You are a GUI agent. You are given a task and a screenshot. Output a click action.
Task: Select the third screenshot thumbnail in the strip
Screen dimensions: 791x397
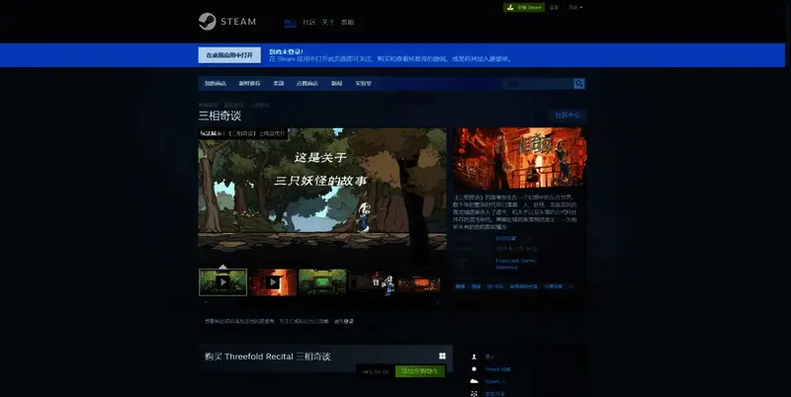click(322, 281)
